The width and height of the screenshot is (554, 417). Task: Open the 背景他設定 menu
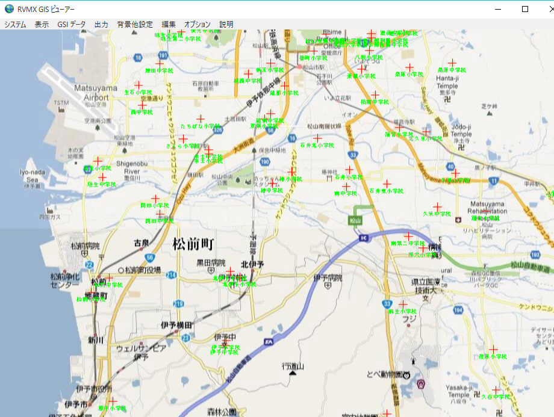(x=135, y=25)
